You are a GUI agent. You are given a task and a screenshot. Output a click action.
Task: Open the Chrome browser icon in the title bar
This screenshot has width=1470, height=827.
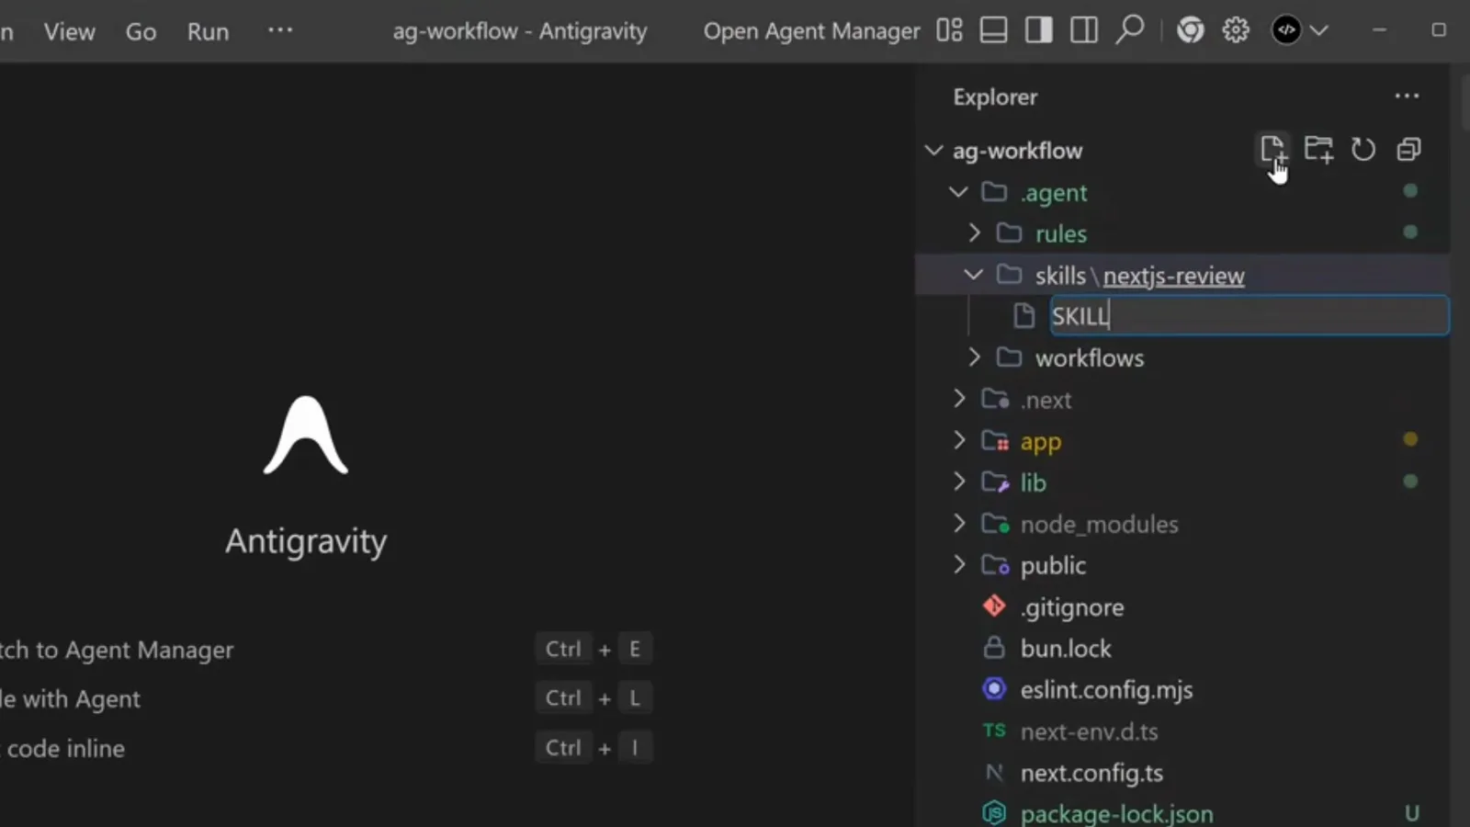click(x=1191, y=30)
